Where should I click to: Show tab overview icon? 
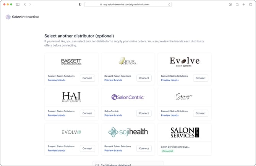(250, 5)
